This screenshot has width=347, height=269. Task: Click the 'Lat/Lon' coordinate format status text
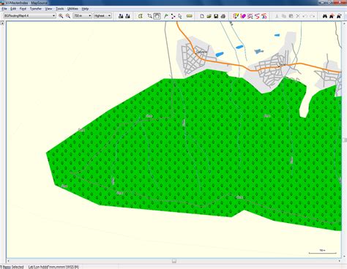53,267
